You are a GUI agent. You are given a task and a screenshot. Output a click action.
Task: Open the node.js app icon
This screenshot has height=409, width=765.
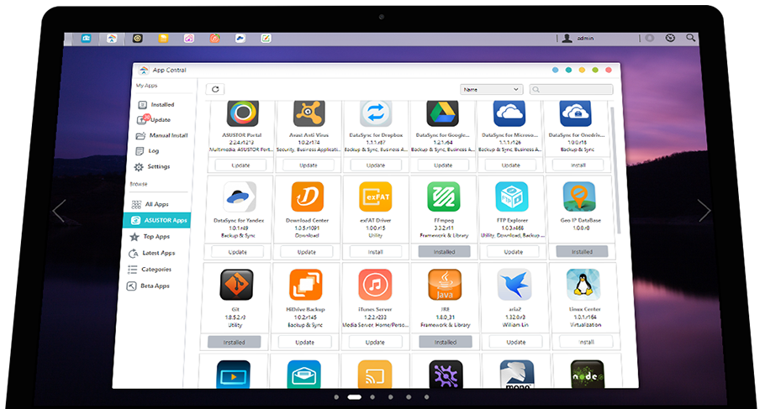588,375
